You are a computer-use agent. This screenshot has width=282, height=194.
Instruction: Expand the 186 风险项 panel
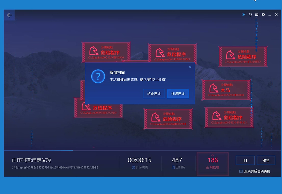[213, 164]
